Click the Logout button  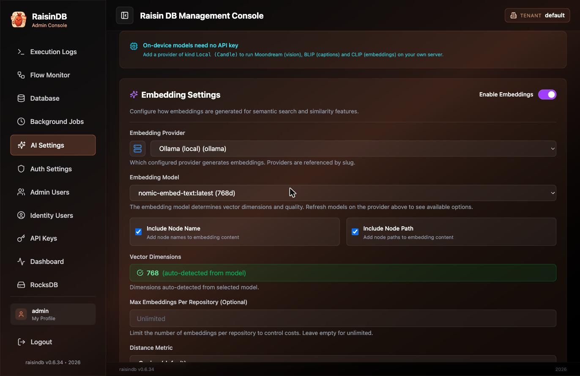[53, 342]
